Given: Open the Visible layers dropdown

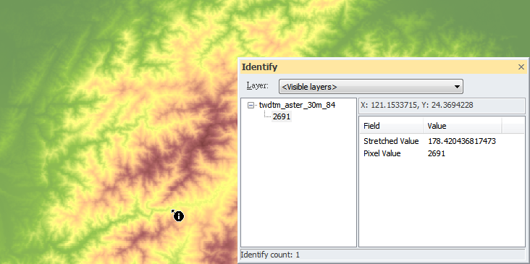Looking at the screenshot, I should 371,87.
